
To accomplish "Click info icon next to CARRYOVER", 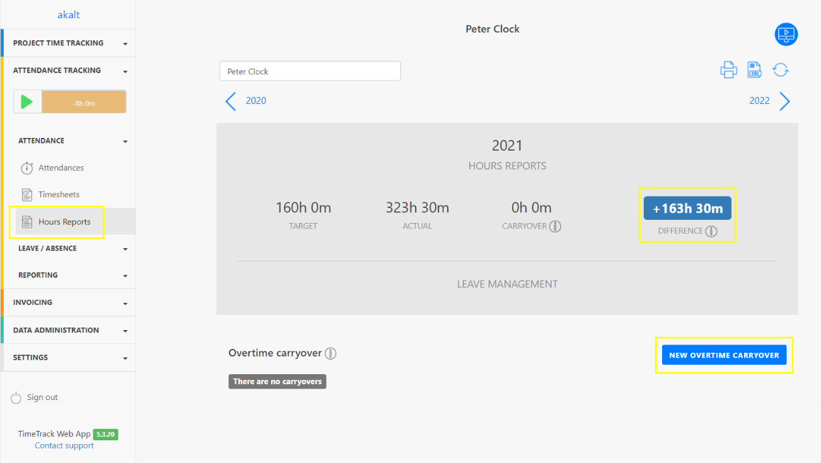I will click(x=555, y=226).
